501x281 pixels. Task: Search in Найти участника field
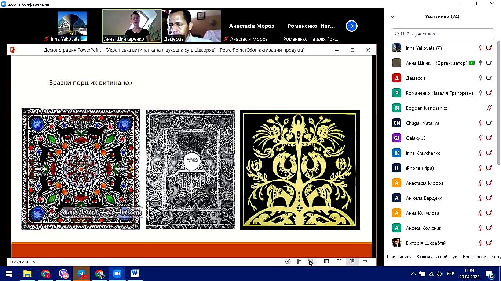tap(443, 34)
